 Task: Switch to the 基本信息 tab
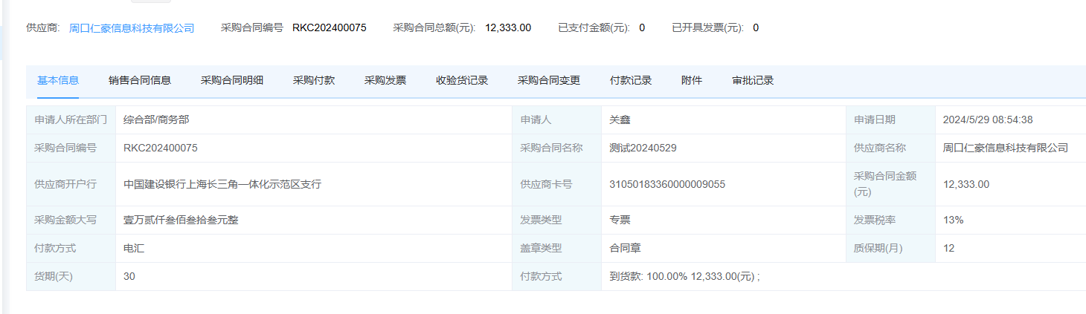pos(58,81)
